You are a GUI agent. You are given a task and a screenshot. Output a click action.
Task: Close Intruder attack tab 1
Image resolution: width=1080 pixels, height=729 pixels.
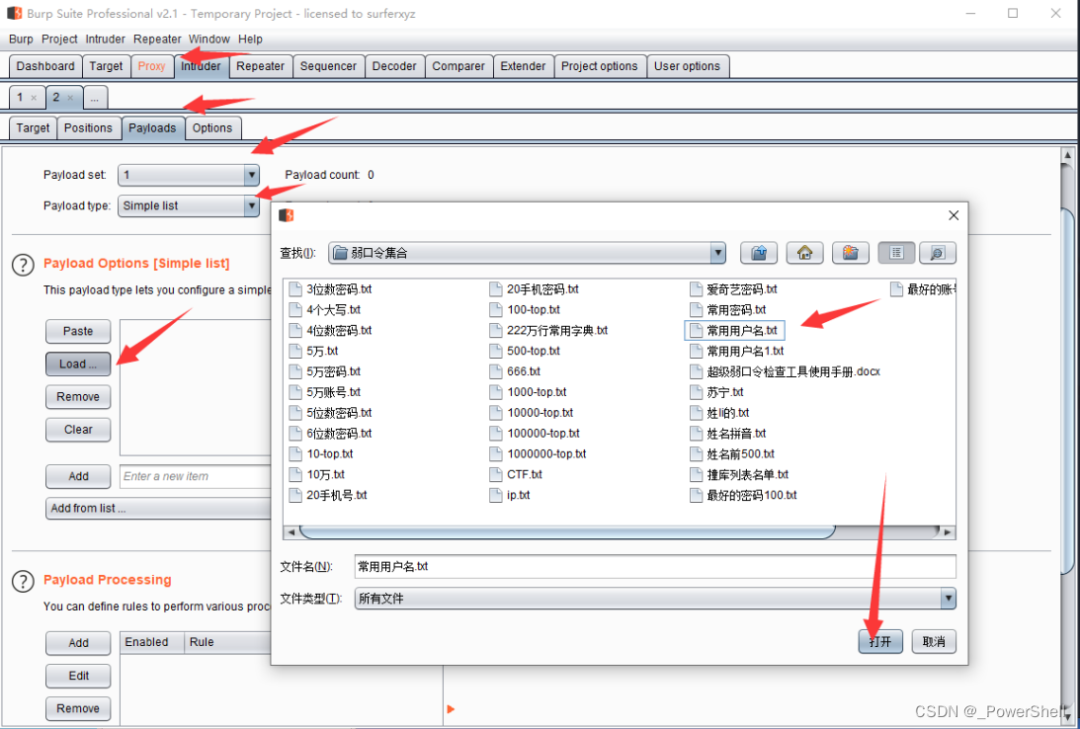[x=34, y=98]
